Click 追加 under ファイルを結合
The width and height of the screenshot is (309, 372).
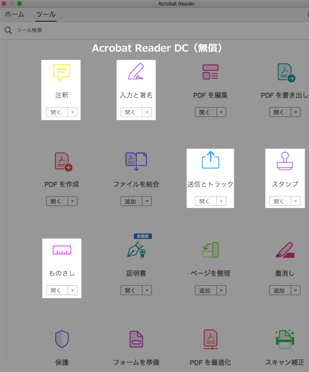click(131, 201)
